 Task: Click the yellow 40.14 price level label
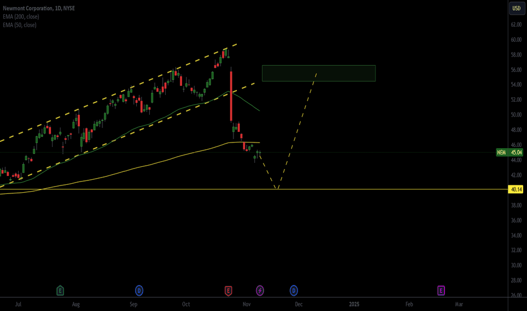(516, 189)
